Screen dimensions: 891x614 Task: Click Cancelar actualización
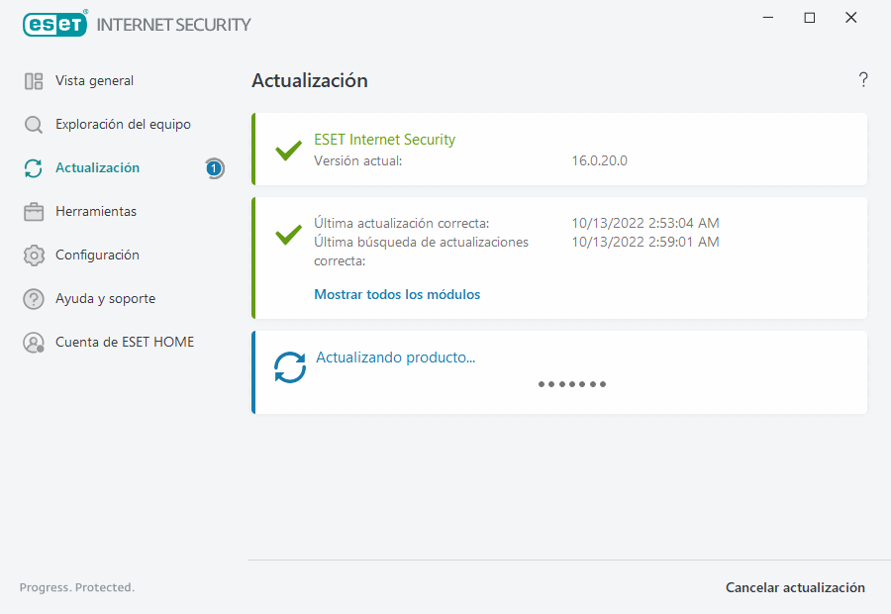pos(795,587)
